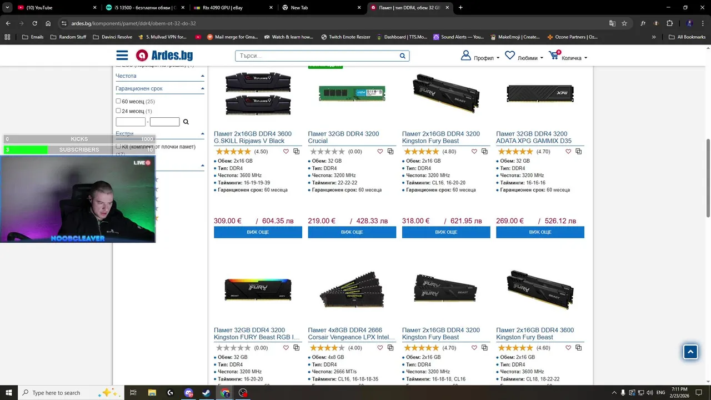Add ADATA XPG GAMMIX D35 to favorites
The image size is (711, 400).
[568, 152]
